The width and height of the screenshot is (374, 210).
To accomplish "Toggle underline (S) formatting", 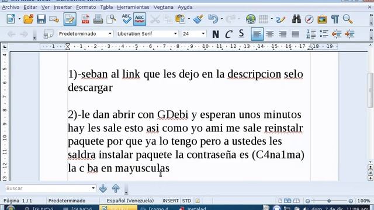I will coord(241,34).
